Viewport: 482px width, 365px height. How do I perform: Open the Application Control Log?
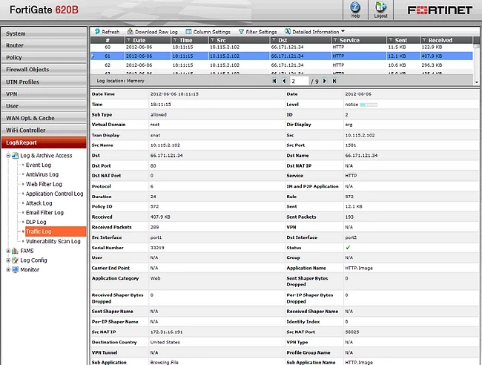[54, 194]
